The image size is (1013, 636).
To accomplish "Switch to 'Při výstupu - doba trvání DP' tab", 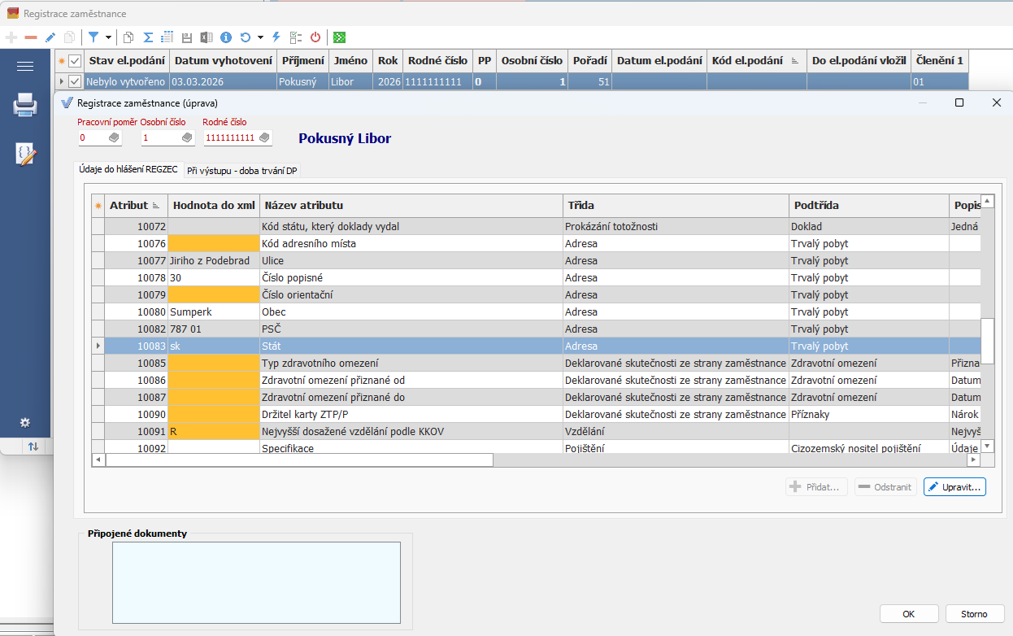I will click(242, 170).
